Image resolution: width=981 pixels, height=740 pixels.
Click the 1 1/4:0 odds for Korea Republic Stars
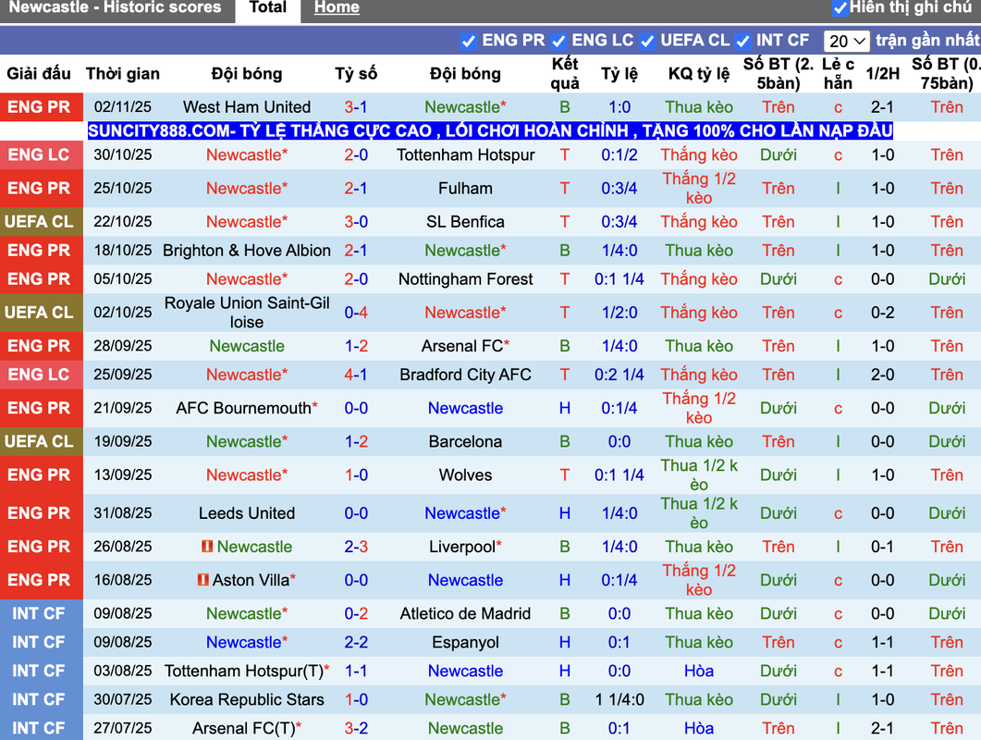click(x=619, y=699)
